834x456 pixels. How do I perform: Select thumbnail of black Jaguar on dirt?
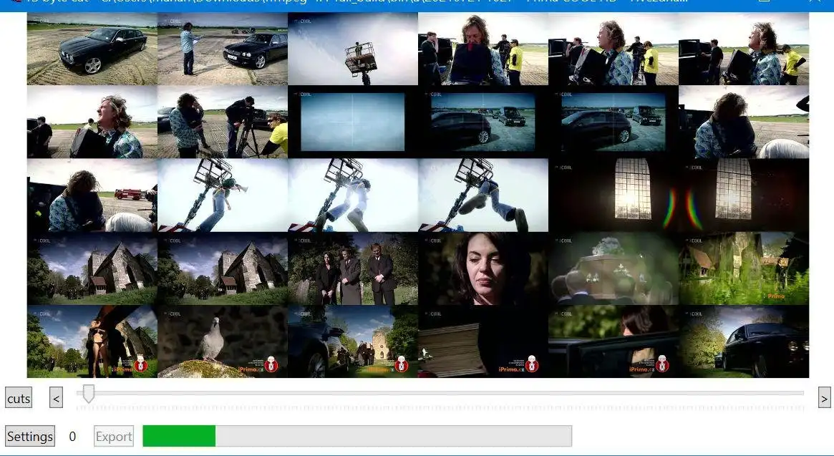92,49
